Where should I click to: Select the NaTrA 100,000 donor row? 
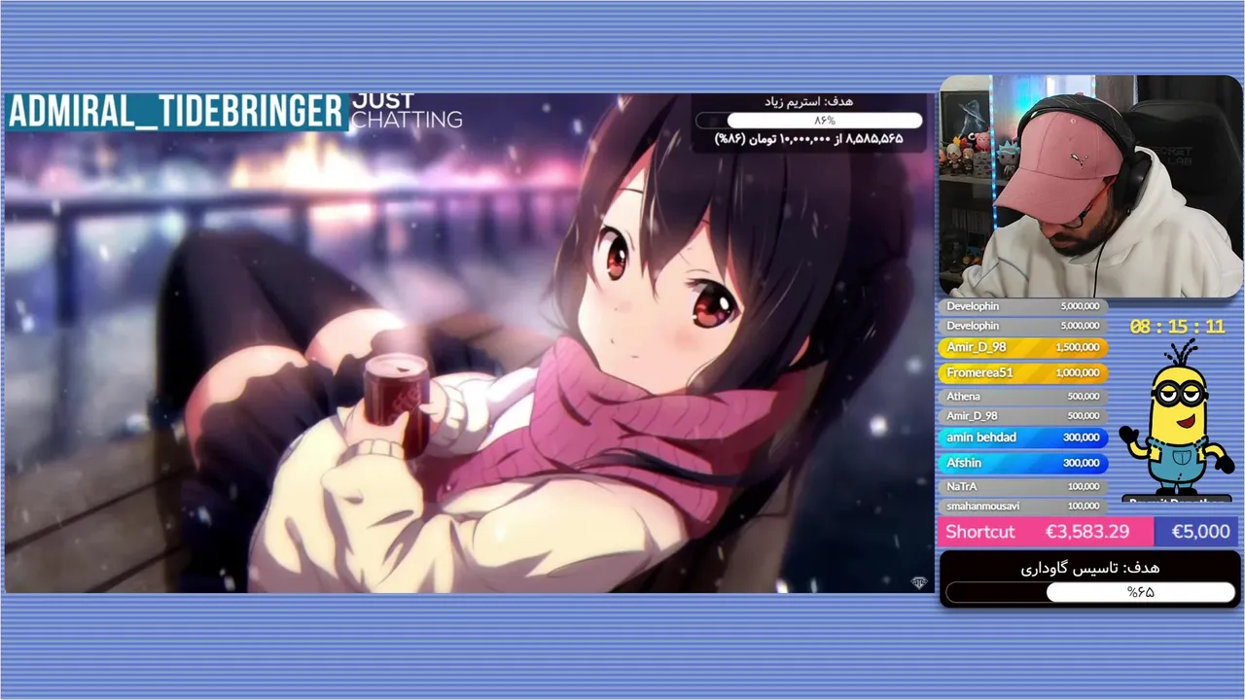1023,486
